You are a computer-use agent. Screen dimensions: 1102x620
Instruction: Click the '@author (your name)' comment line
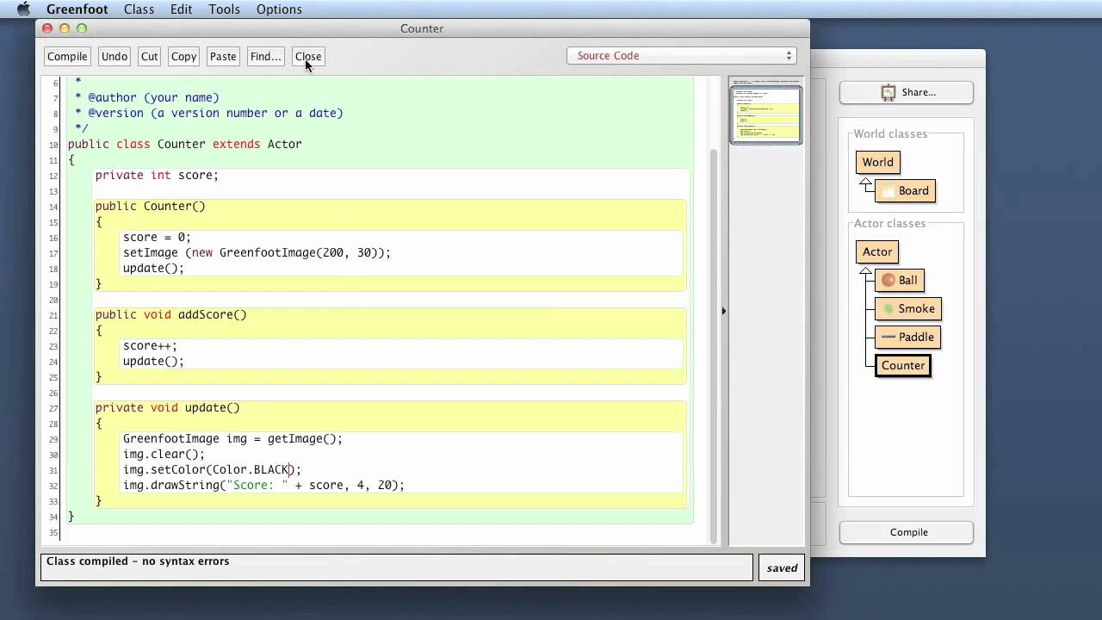click(153, 97)
